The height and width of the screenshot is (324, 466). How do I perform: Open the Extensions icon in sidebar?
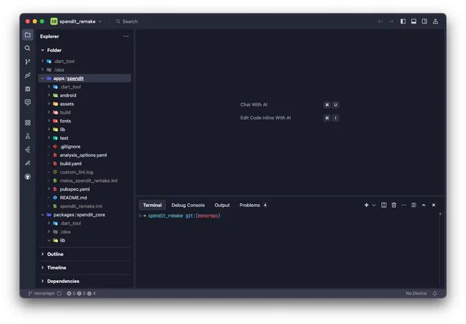pyautogui.click(x=27, y=123)
